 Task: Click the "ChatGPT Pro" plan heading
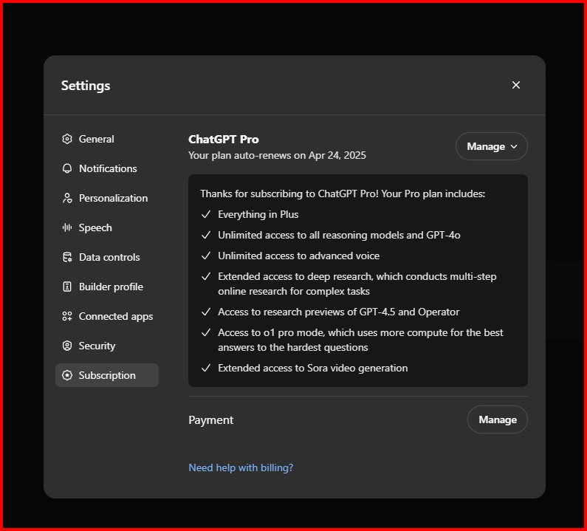click(x=224, y=139)
